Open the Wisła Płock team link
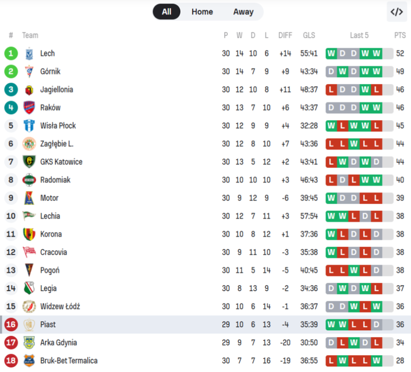Viewport: 411px width, 372px height. (x=58, y=126)
